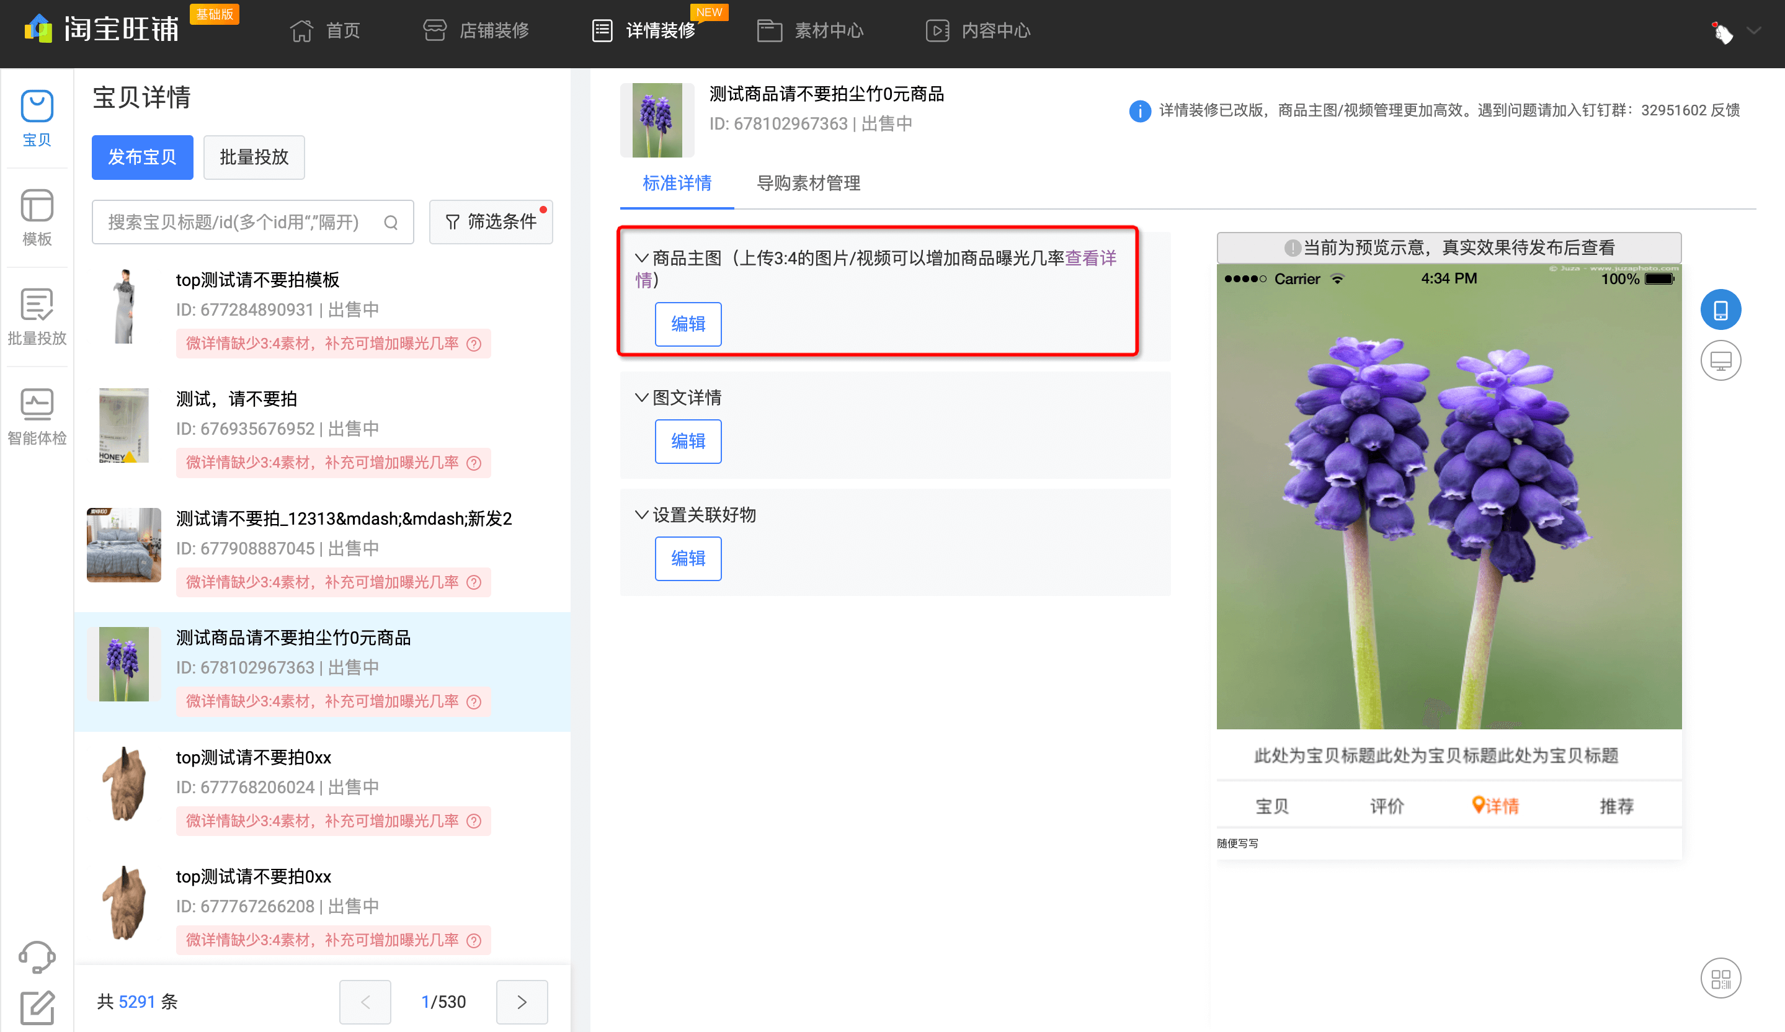This screenshot has height=1032, width=1785.
Task: Click the feedback edit pencil icon
Action: [x=37, y=1007]
